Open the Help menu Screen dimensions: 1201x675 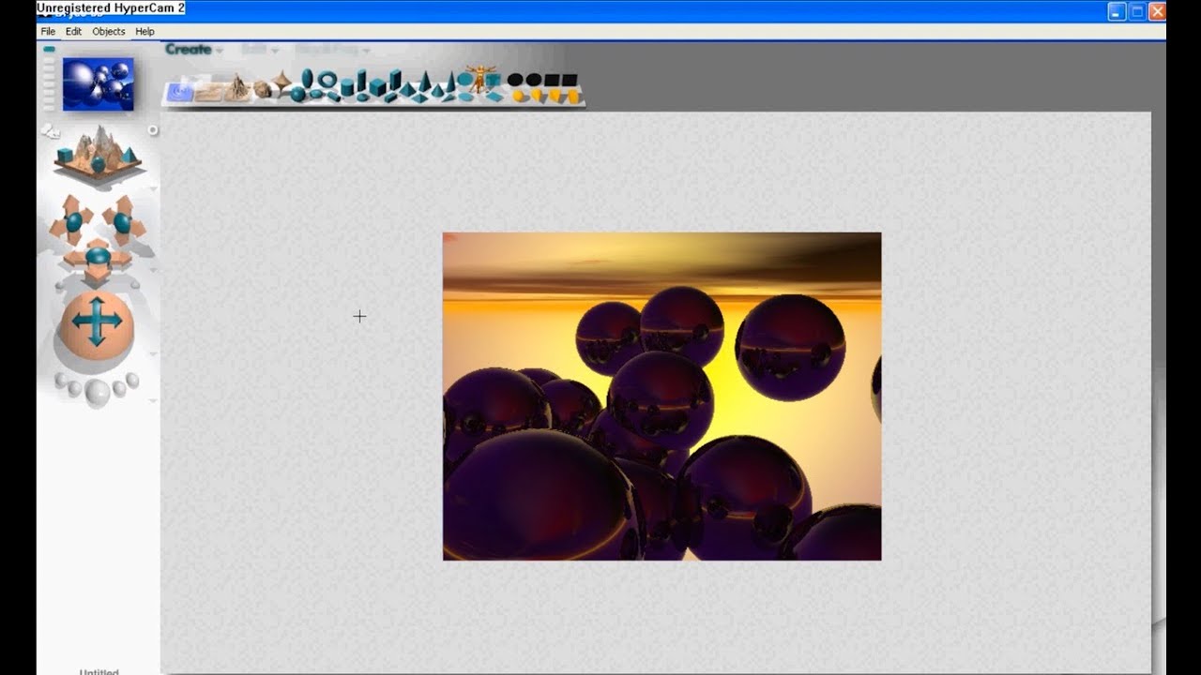pyautogui.click(x=144, y=31)
